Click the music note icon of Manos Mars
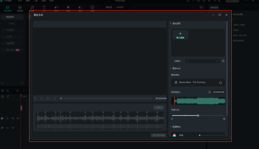The image size is (259, 149). (x=176, y=83)
